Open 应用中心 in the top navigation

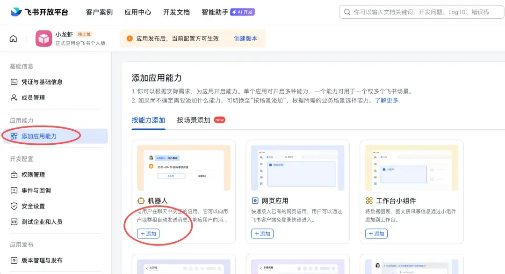click(x=138, y=12)
